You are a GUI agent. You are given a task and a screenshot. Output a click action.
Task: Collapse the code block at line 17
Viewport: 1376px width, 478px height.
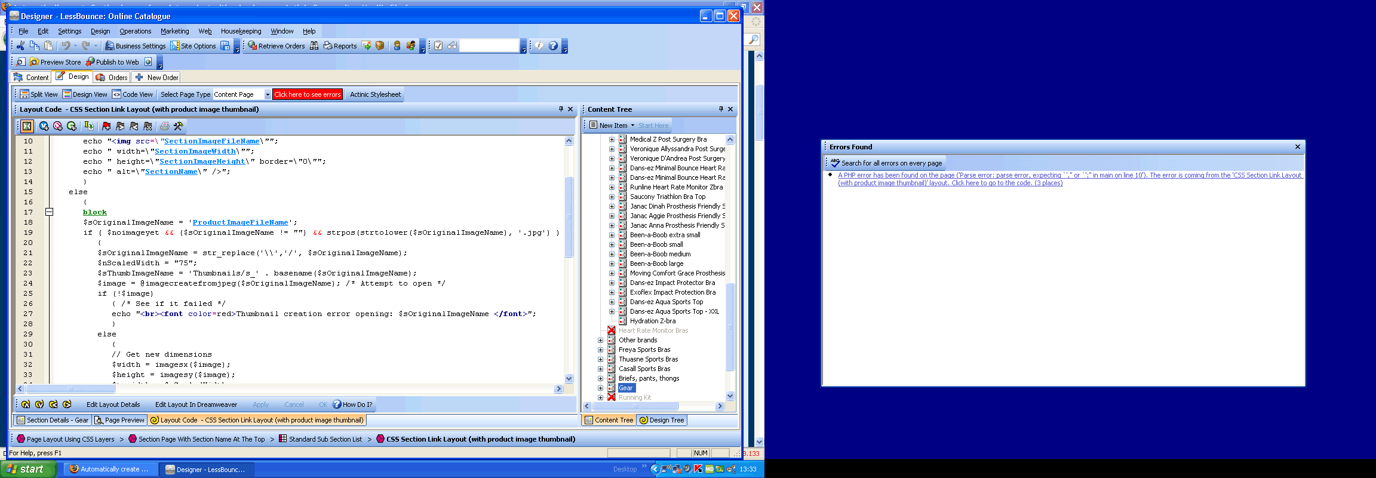[50, 212]
